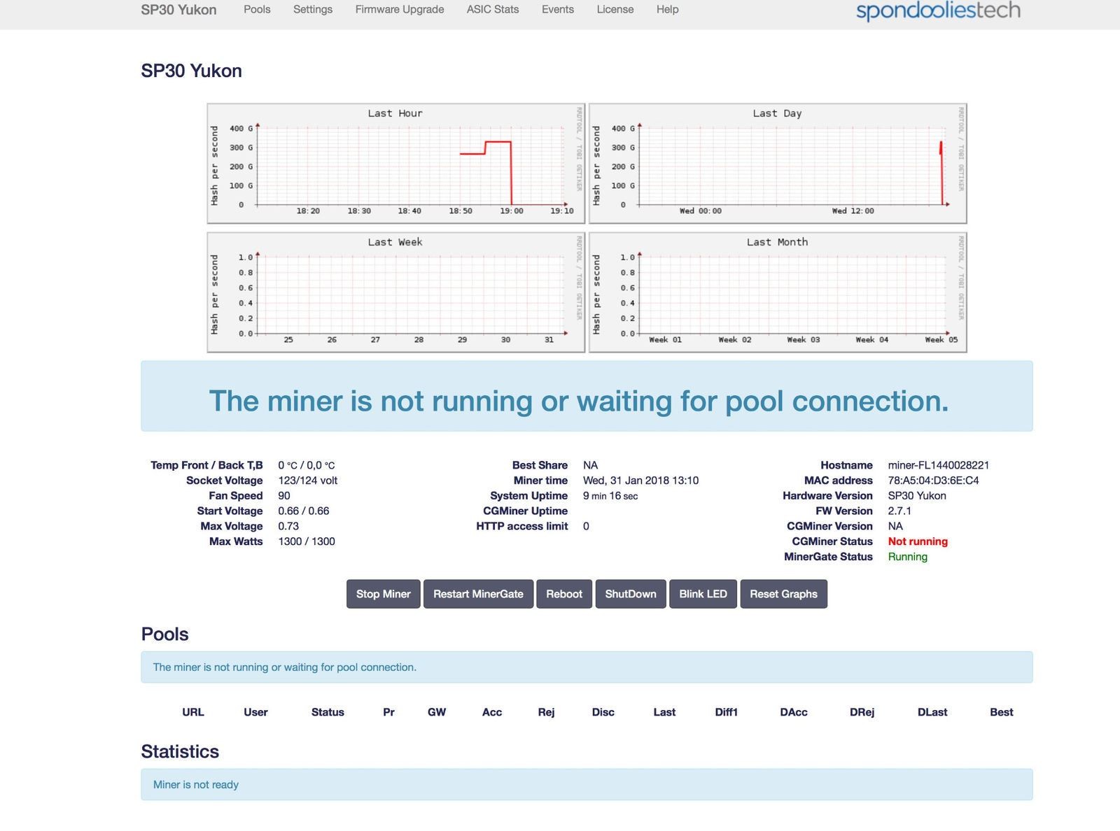Click the Status column header
Screen dimensions: 1120x831
tap(328, 712)
